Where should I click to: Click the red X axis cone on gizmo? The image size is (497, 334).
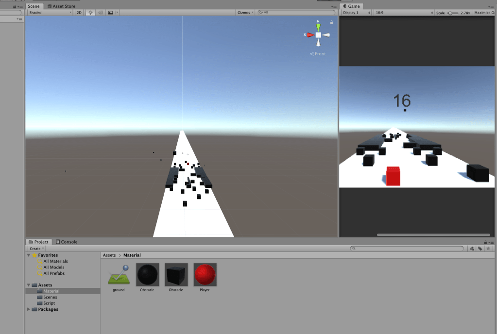click(x=309, y=35)
